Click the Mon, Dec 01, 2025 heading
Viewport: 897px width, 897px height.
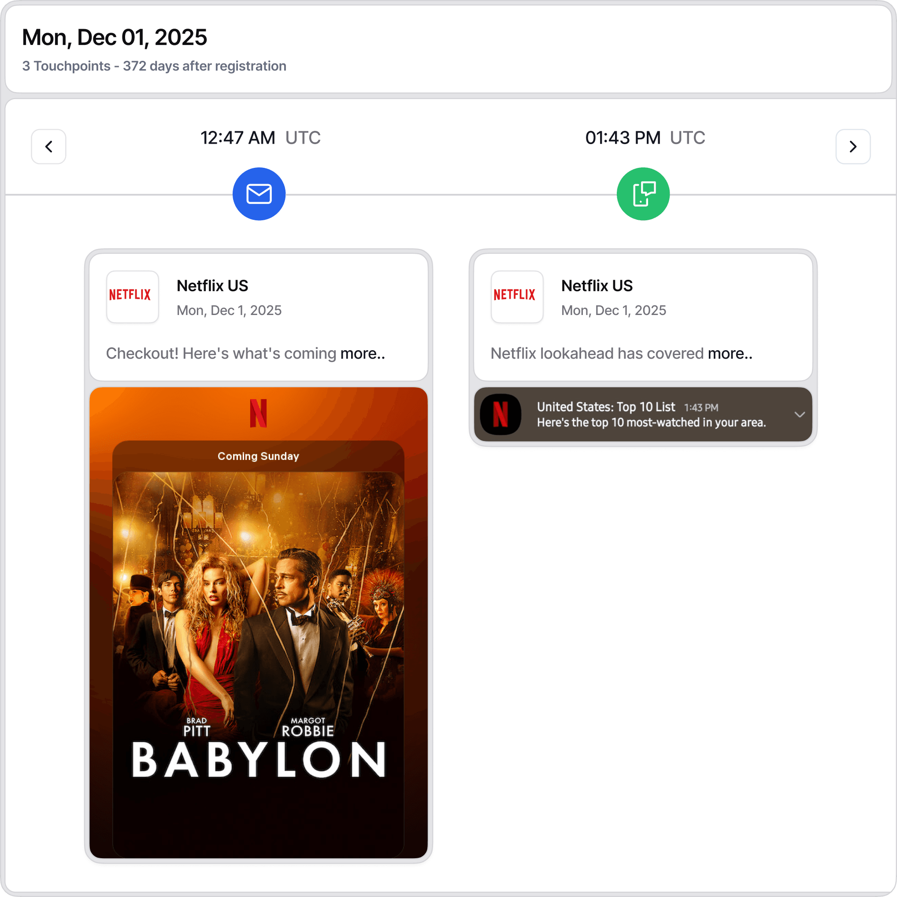(114, 37)
